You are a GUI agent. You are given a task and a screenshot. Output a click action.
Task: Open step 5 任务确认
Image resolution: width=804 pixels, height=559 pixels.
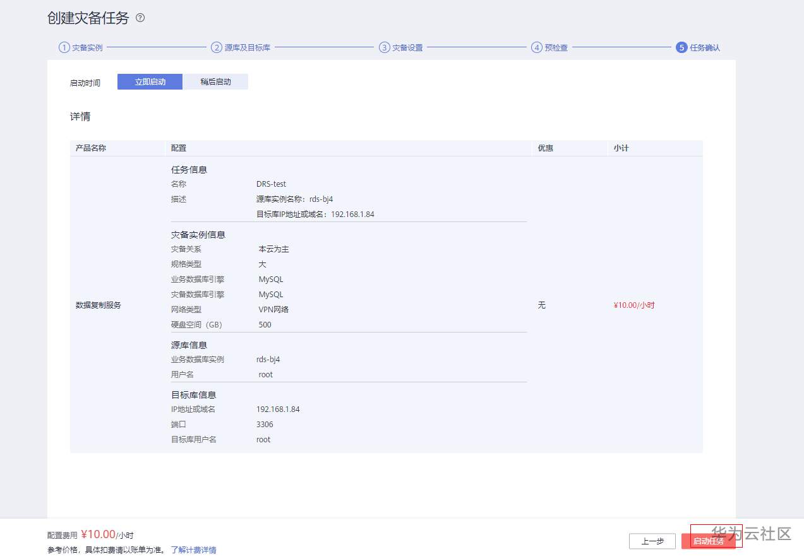coord(698,47)
